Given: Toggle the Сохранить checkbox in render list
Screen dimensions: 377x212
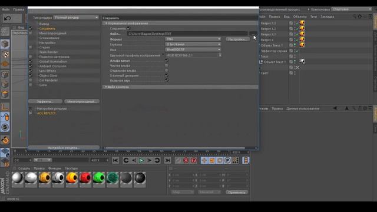Looking at the screenshot, I should pyautogui.click(x=31, y=28).
